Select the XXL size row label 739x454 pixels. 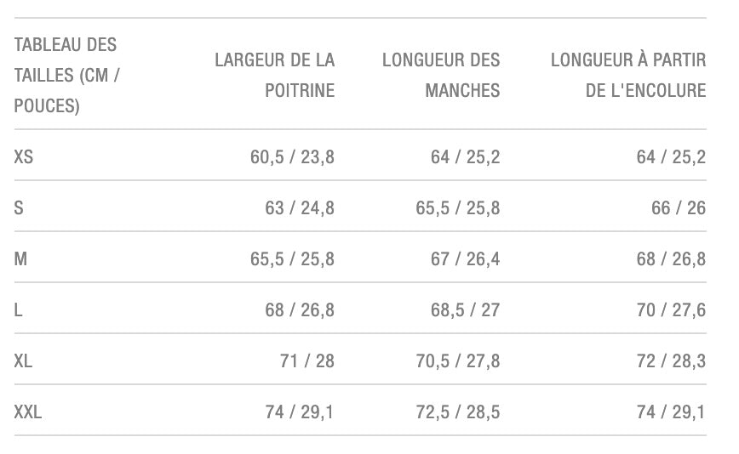28,411
